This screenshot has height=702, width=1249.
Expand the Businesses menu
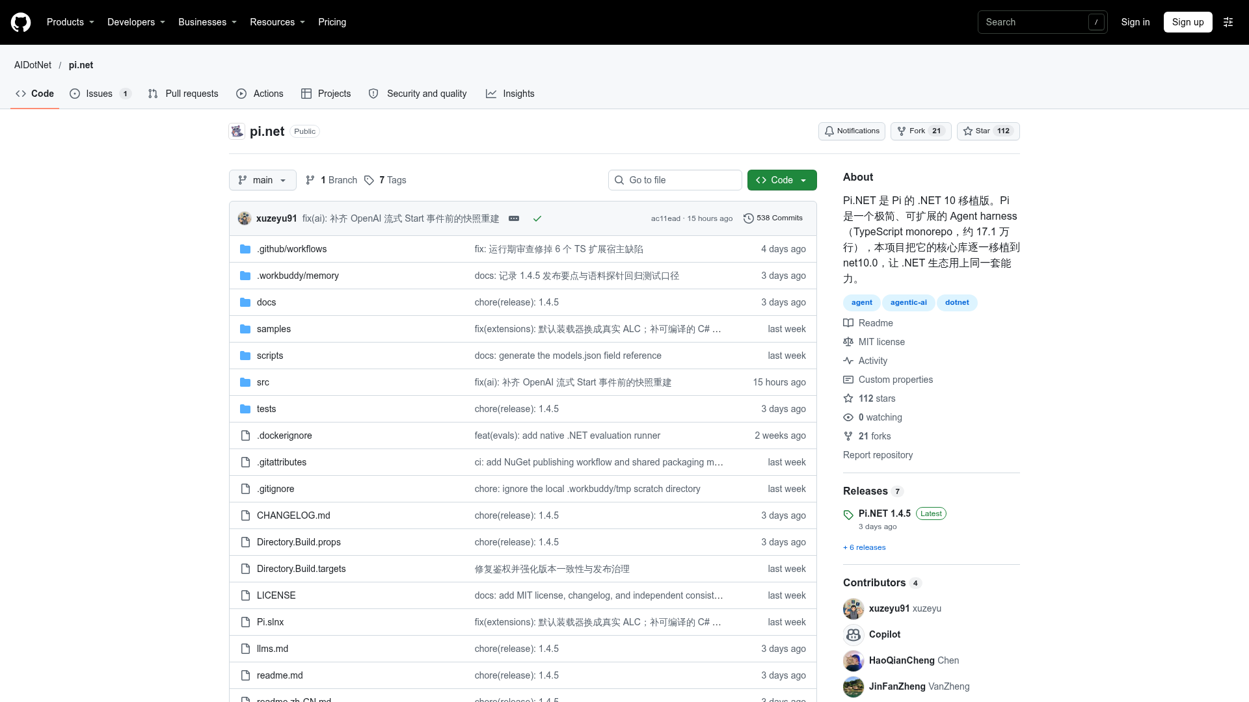click(x=208, y=22)
